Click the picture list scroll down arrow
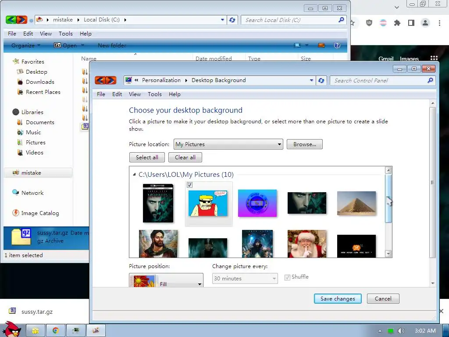 pyautogui.click(x=388, y=254)
